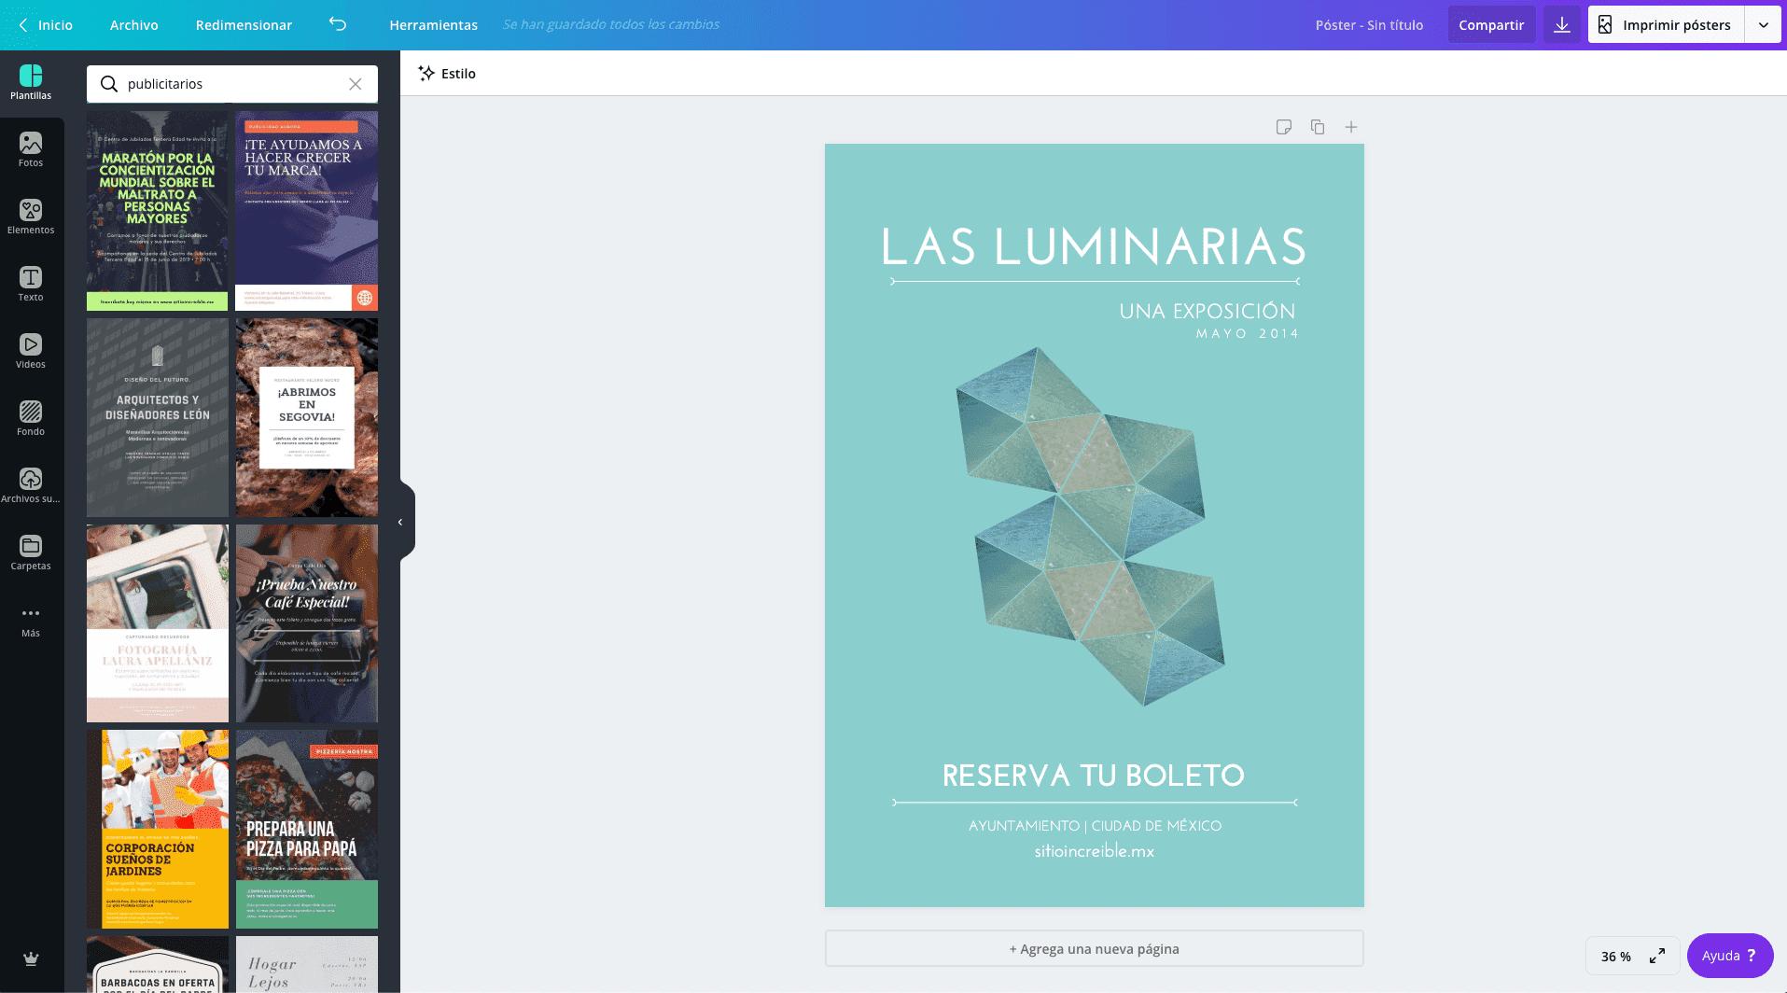Image resolution: width=1787 pixels, height=993 pixels.
Task: Open the Archivo menu
Action: pyautogui.click(x=133, y=25)
